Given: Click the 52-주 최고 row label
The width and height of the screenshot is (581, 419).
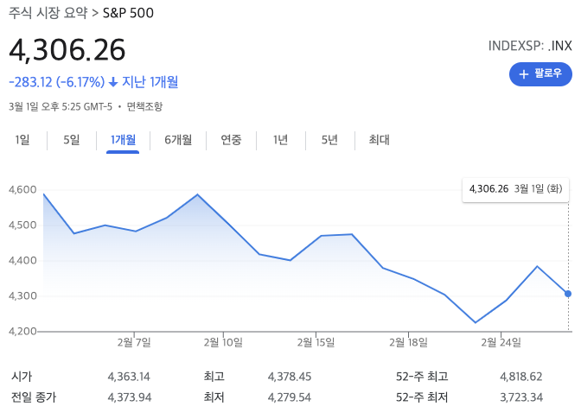Looking at the screenshot, I should tap(422, 377).
